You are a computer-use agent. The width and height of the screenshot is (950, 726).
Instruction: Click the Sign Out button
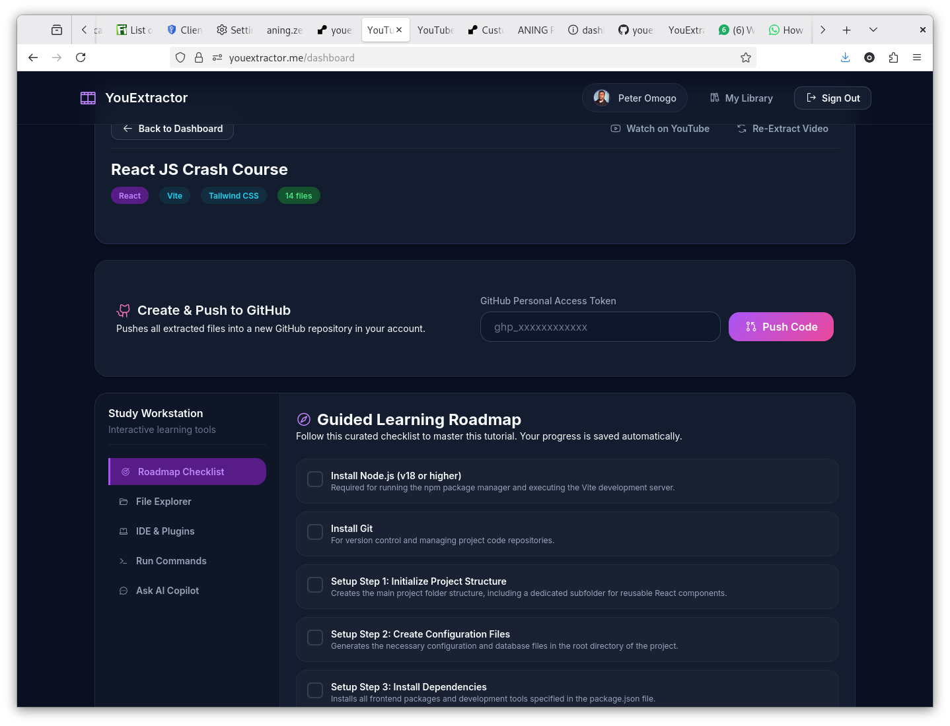click(x=832, y=98)
